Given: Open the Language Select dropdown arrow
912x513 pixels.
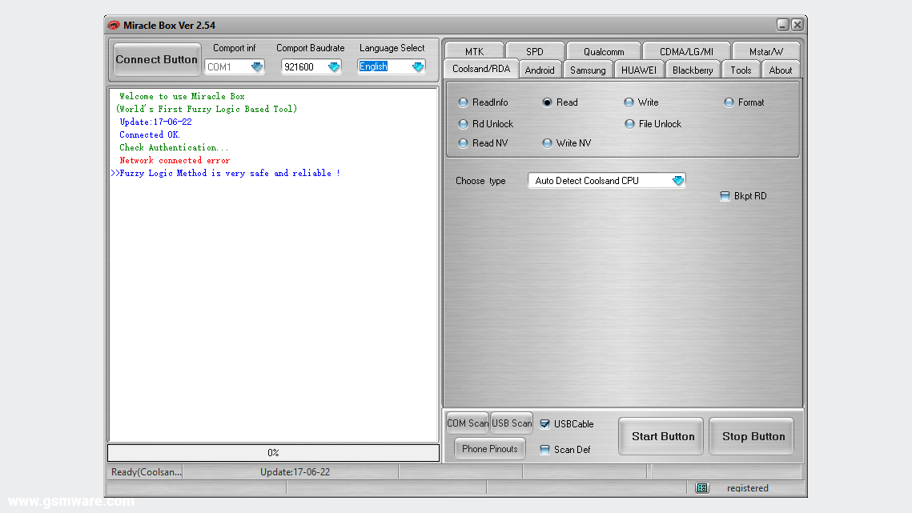Looking at the screenshot, I should click(x=418, y=67).
